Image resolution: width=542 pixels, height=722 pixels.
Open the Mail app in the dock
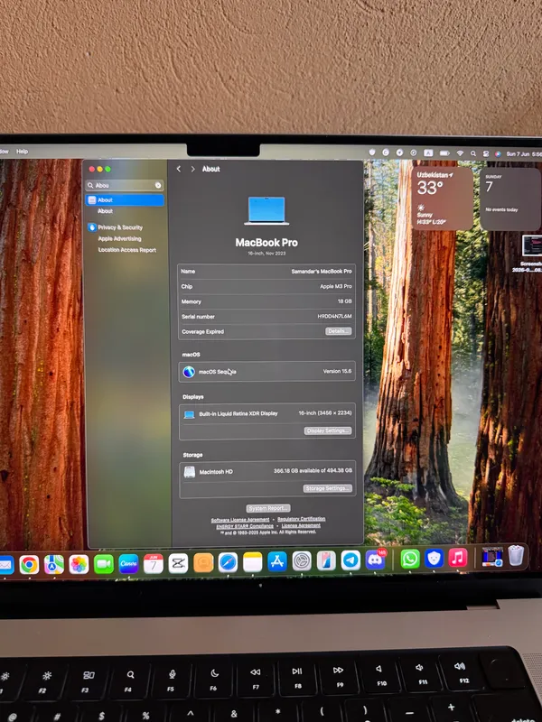(6, 565)
